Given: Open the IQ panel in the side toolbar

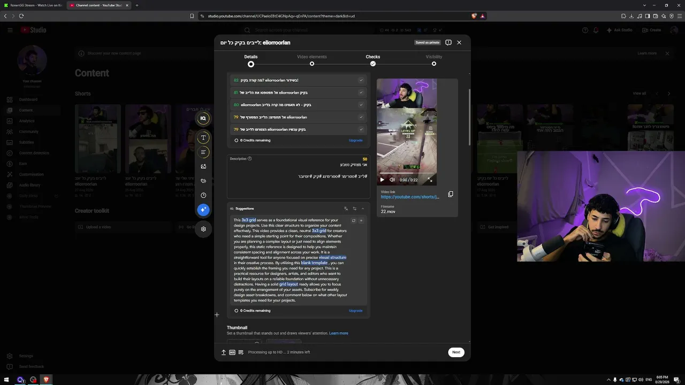Looking at the screenshot, I should coord(203,118).
